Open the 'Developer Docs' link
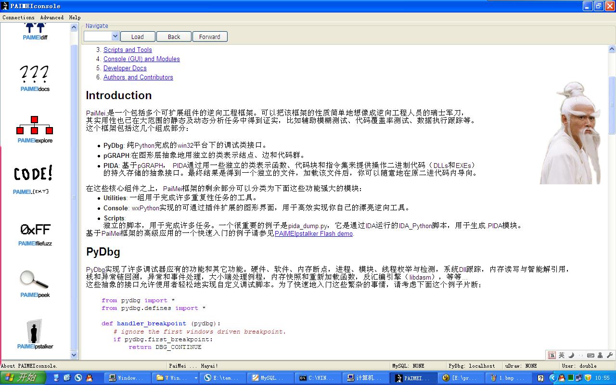 coord(125,68)
